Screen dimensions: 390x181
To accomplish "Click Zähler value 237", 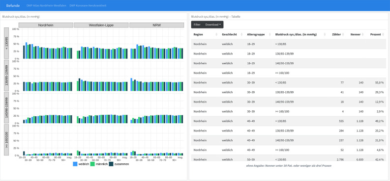I will coord(341,141).
